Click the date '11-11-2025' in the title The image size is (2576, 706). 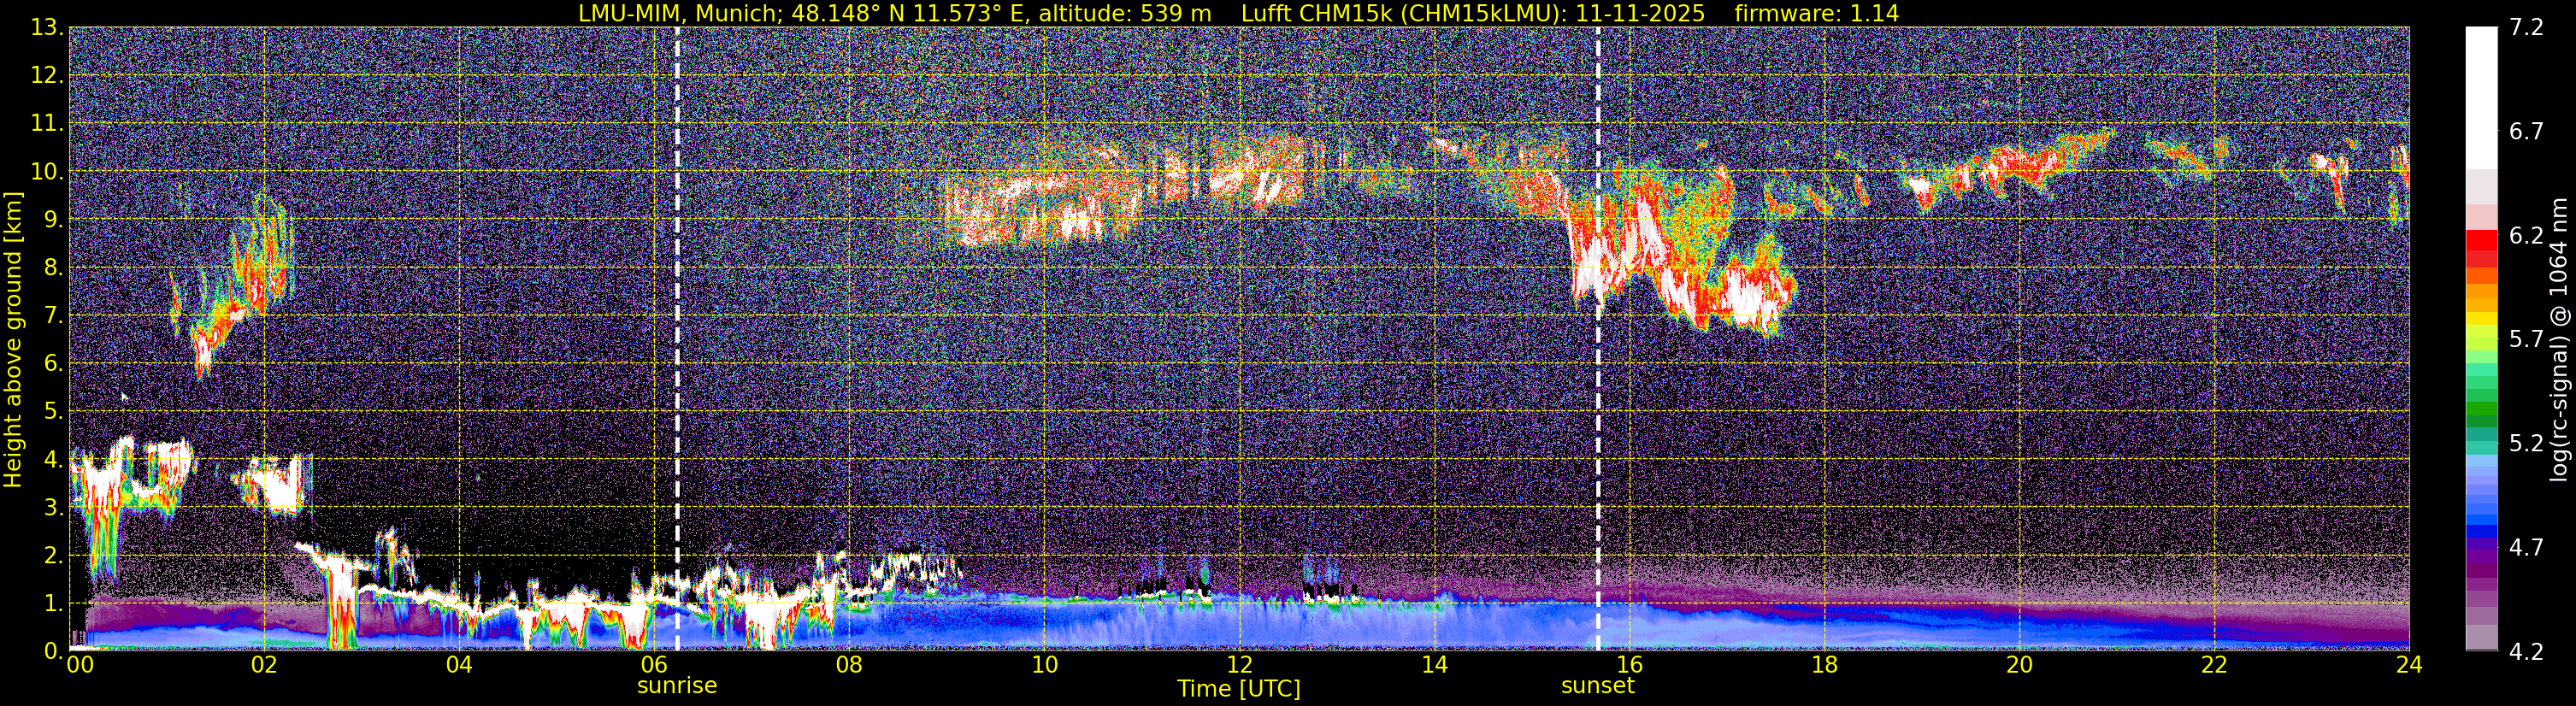point(1641,13)
